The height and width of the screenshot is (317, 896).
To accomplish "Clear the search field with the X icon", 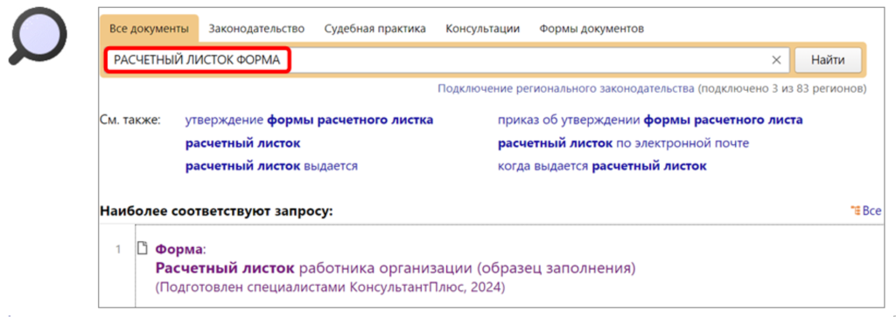I will [776, 60].
